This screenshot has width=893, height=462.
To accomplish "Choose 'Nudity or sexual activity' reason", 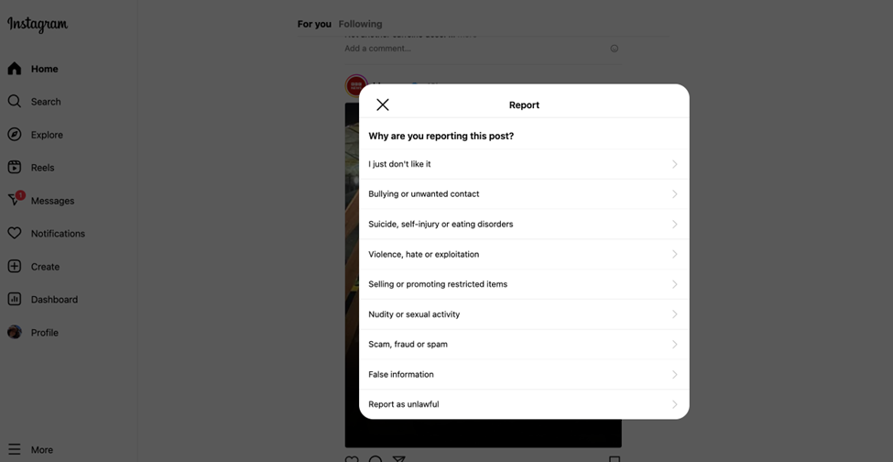I will coord(414,314).
